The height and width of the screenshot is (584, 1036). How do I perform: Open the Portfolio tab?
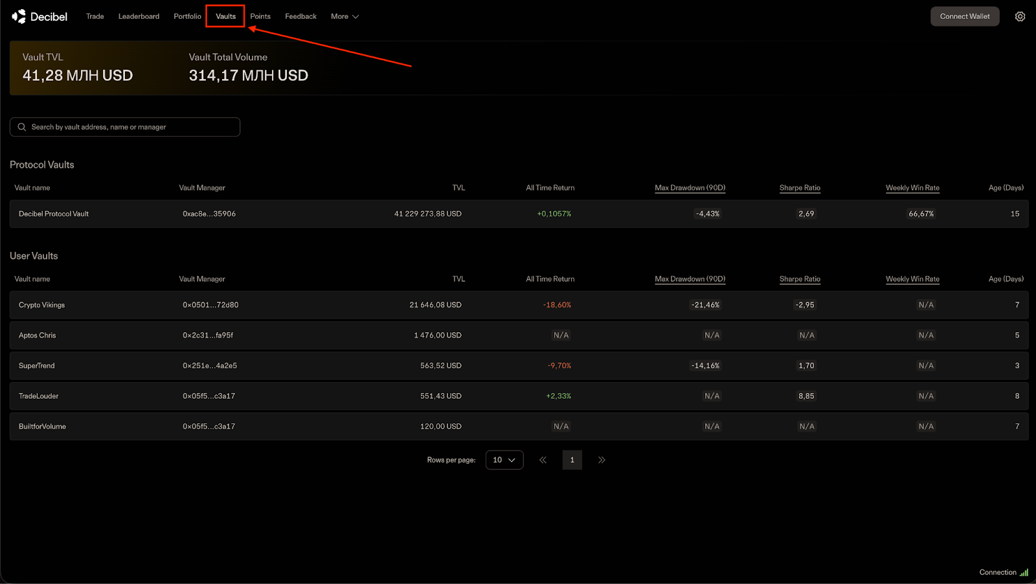pyautogui.click(x=187, y=16)
